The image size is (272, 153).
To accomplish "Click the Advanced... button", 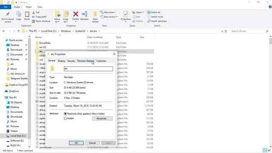I will point(102,119).
